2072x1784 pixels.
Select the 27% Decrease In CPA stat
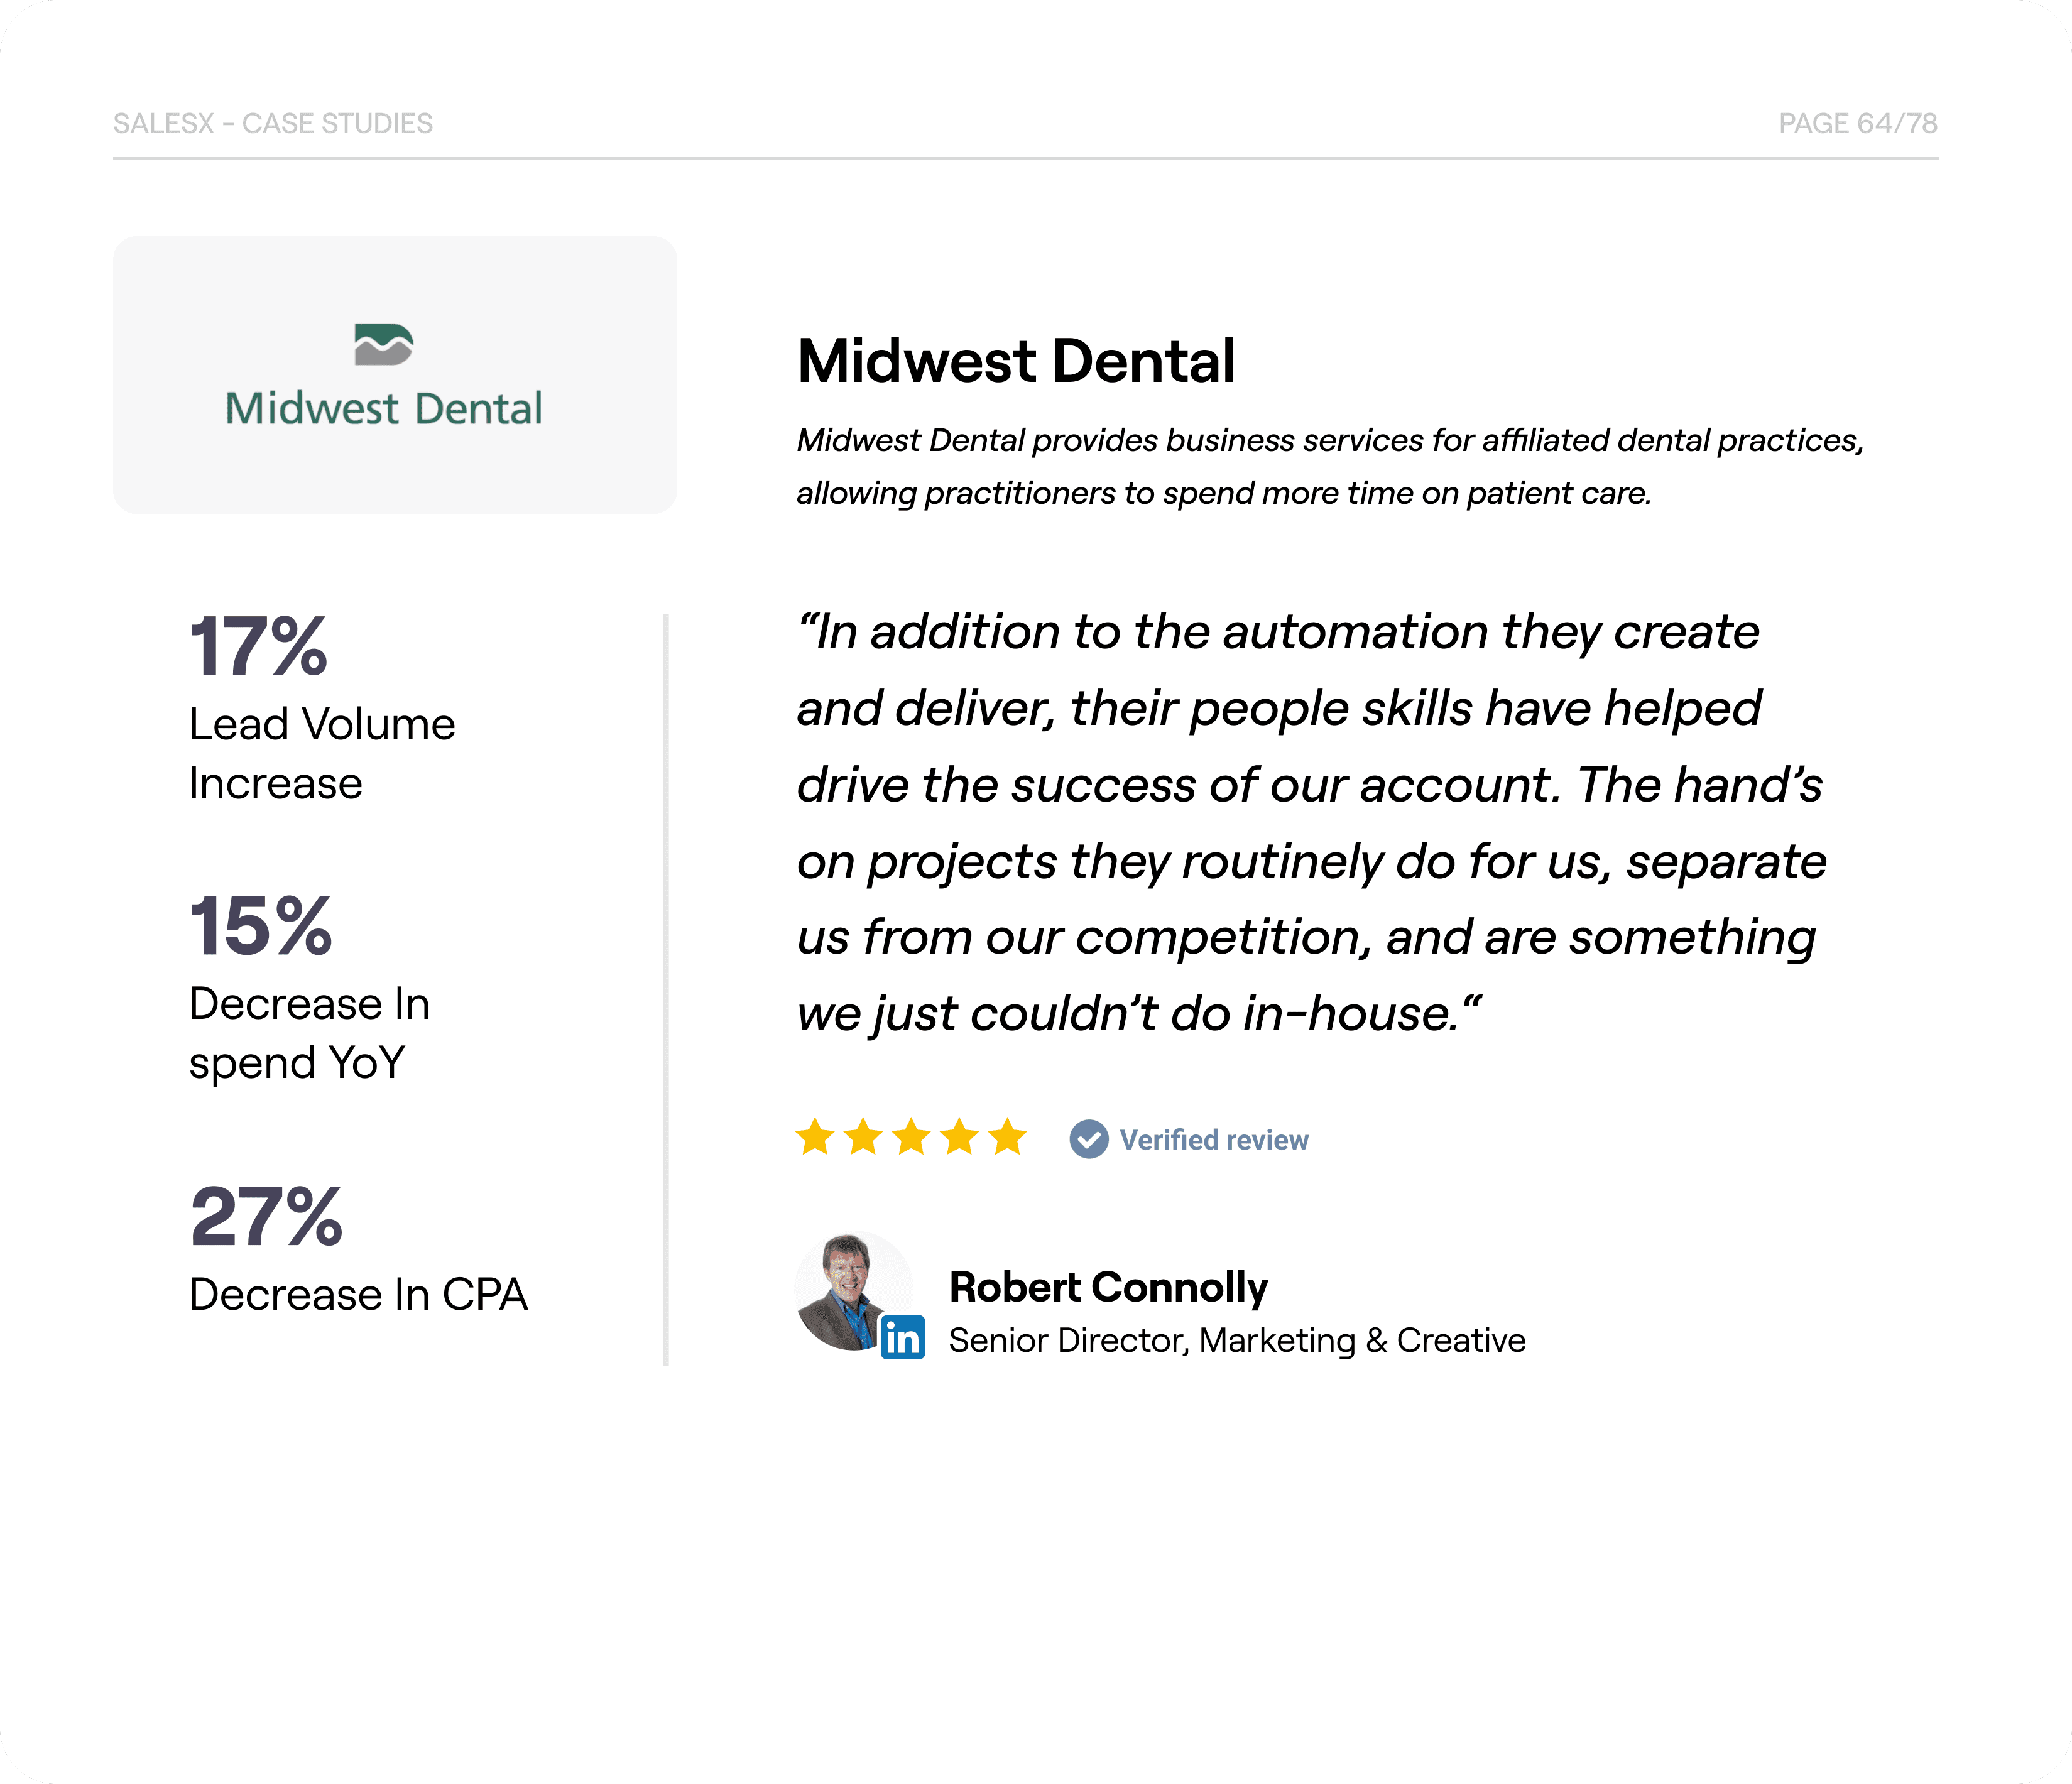pos(358,1249)
